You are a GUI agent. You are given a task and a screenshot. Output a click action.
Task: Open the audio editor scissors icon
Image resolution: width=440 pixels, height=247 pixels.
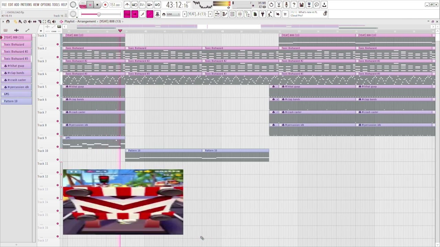coord(279,5)
